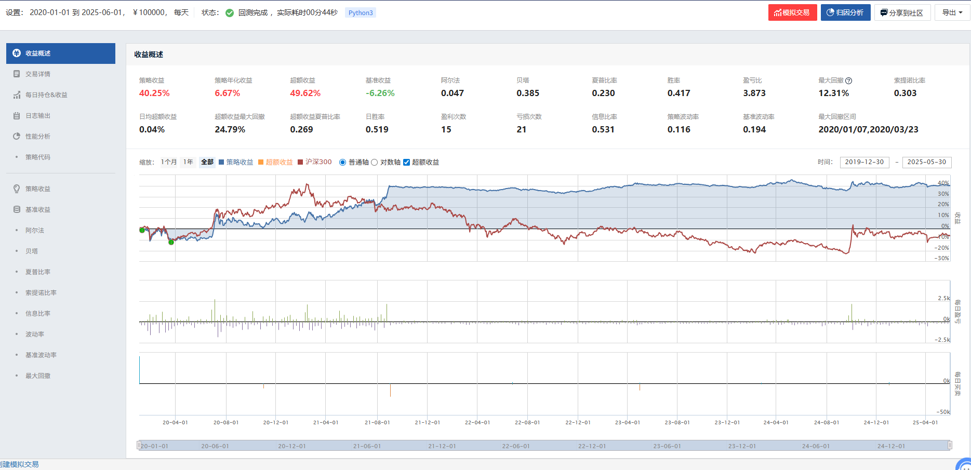Click the 超额收益最大回撤 value 24.79%
Screen dimensions: 971x470
230,130
